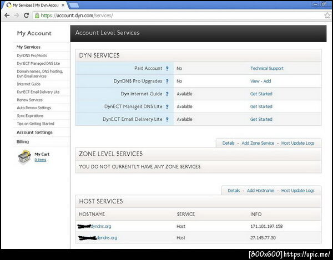Close the My Services browser tab
333x260 pixels.
tap(63, 6)
